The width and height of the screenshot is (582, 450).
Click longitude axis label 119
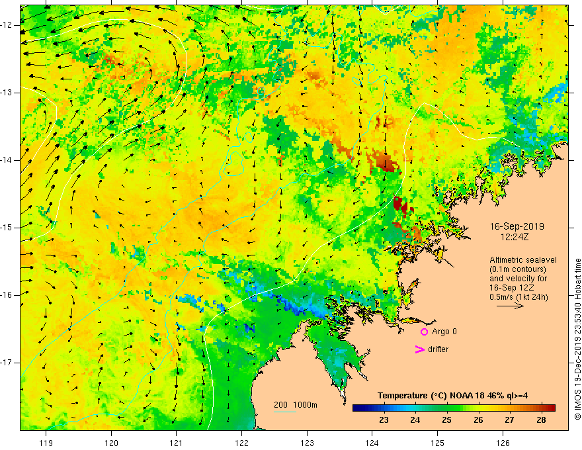46,443
